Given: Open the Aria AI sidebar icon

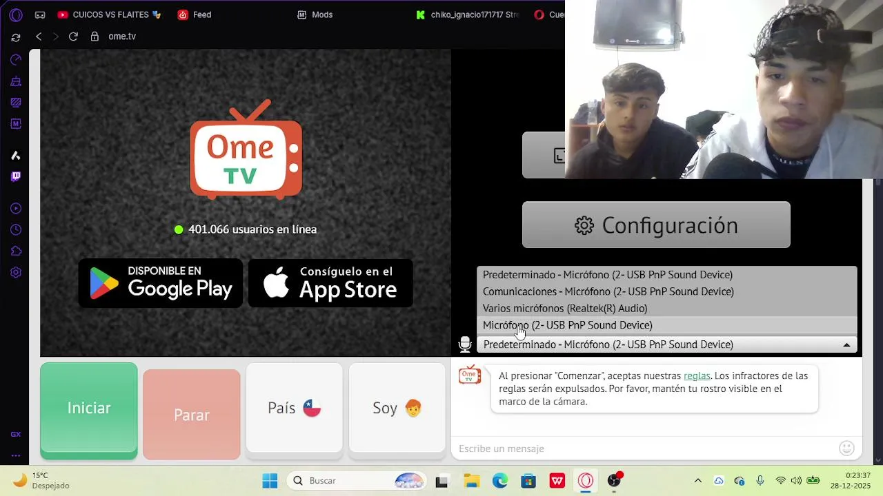Looking at the screenshot, I should (16, 156).
